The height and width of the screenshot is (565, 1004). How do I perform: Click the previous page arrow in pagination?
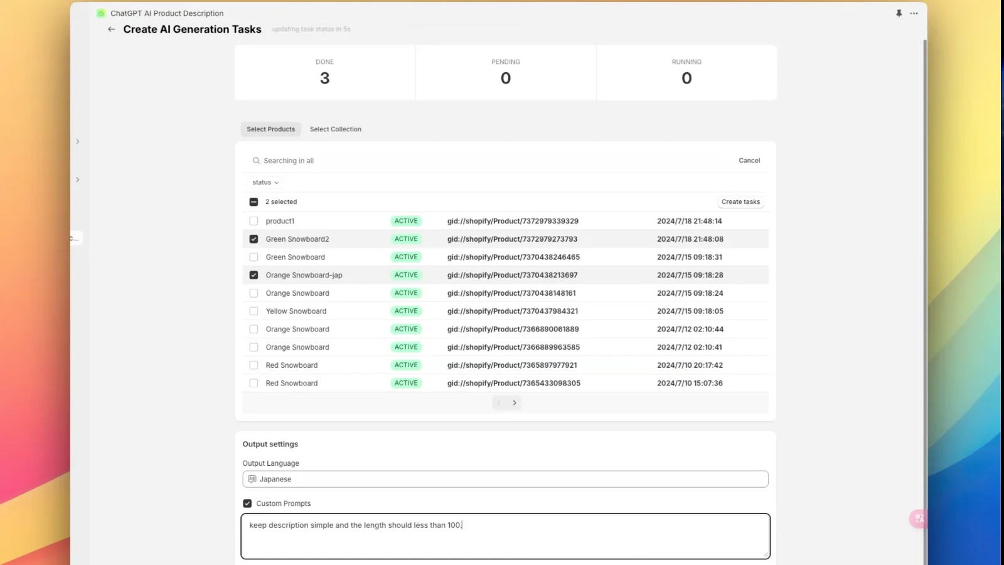click(499, 402)
